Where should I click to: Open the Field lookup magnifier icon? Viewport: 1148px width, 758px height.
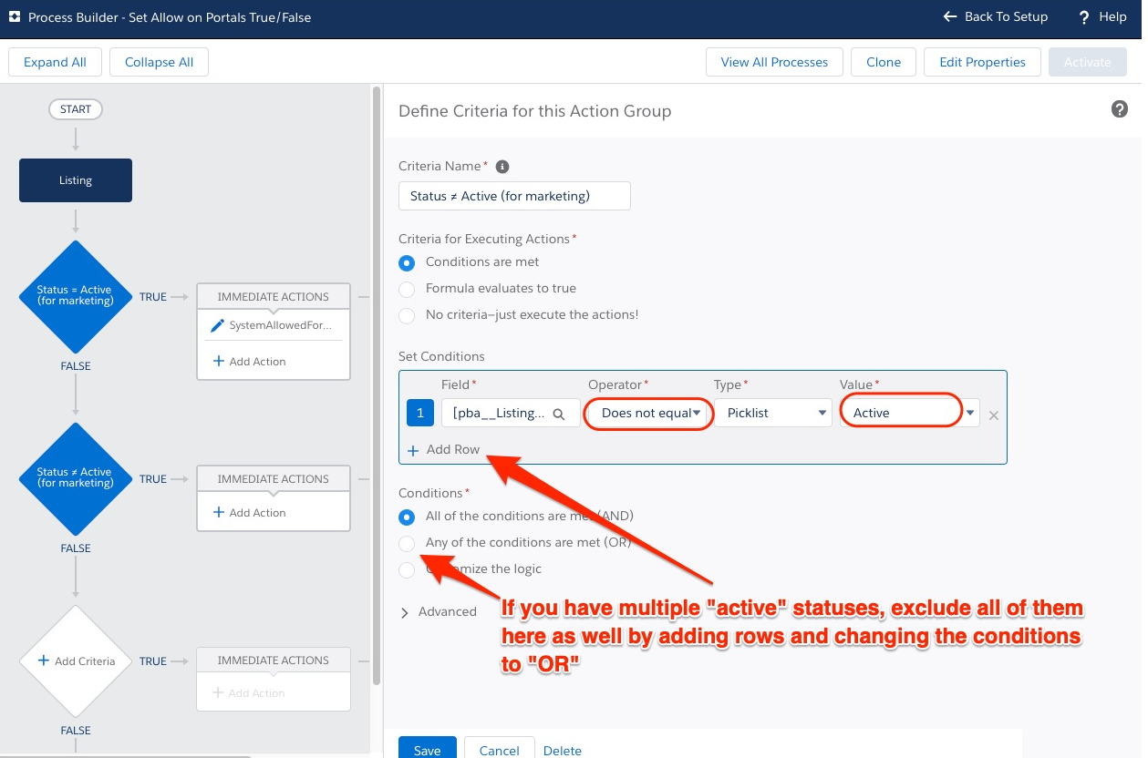click(x=560, y=413)
